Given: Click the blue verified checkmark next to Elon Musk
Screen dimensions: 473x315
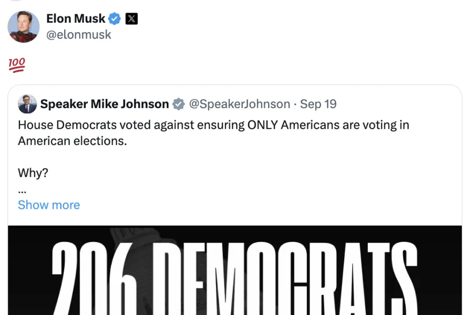Looking at the screenshot, I should [114, 18].
